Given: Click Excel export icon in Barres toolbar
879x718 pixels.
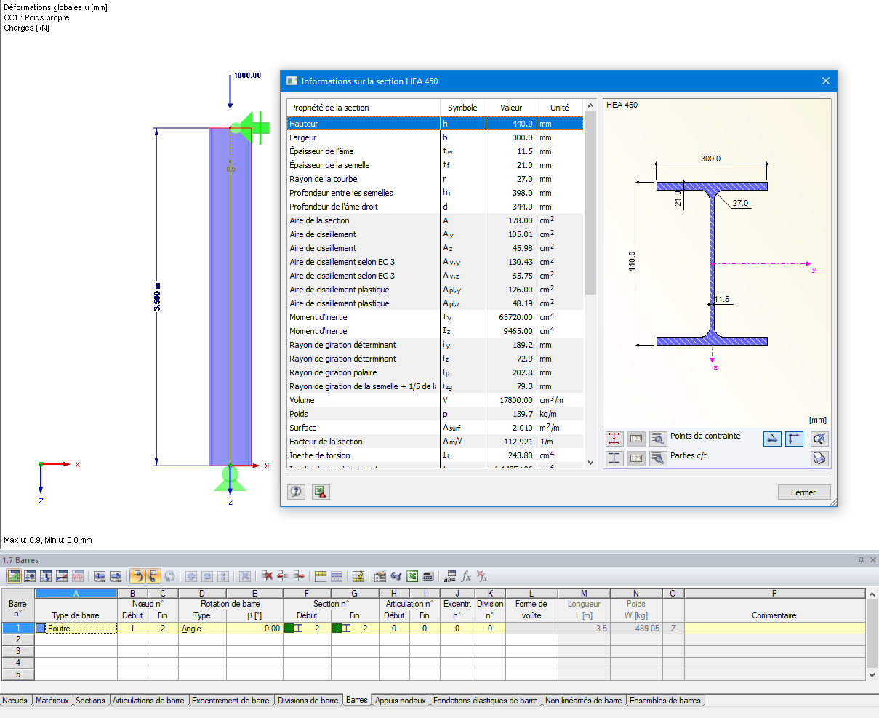Looking at the screenshot, I should tap(412, 576).
